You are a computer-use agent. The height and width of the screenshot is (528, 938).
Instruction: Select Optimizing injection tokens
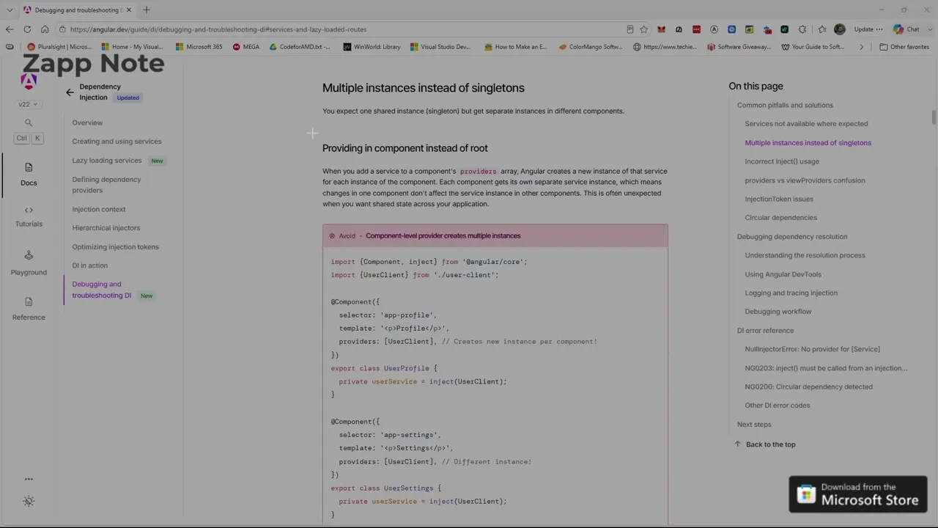(x=115, y=247)
